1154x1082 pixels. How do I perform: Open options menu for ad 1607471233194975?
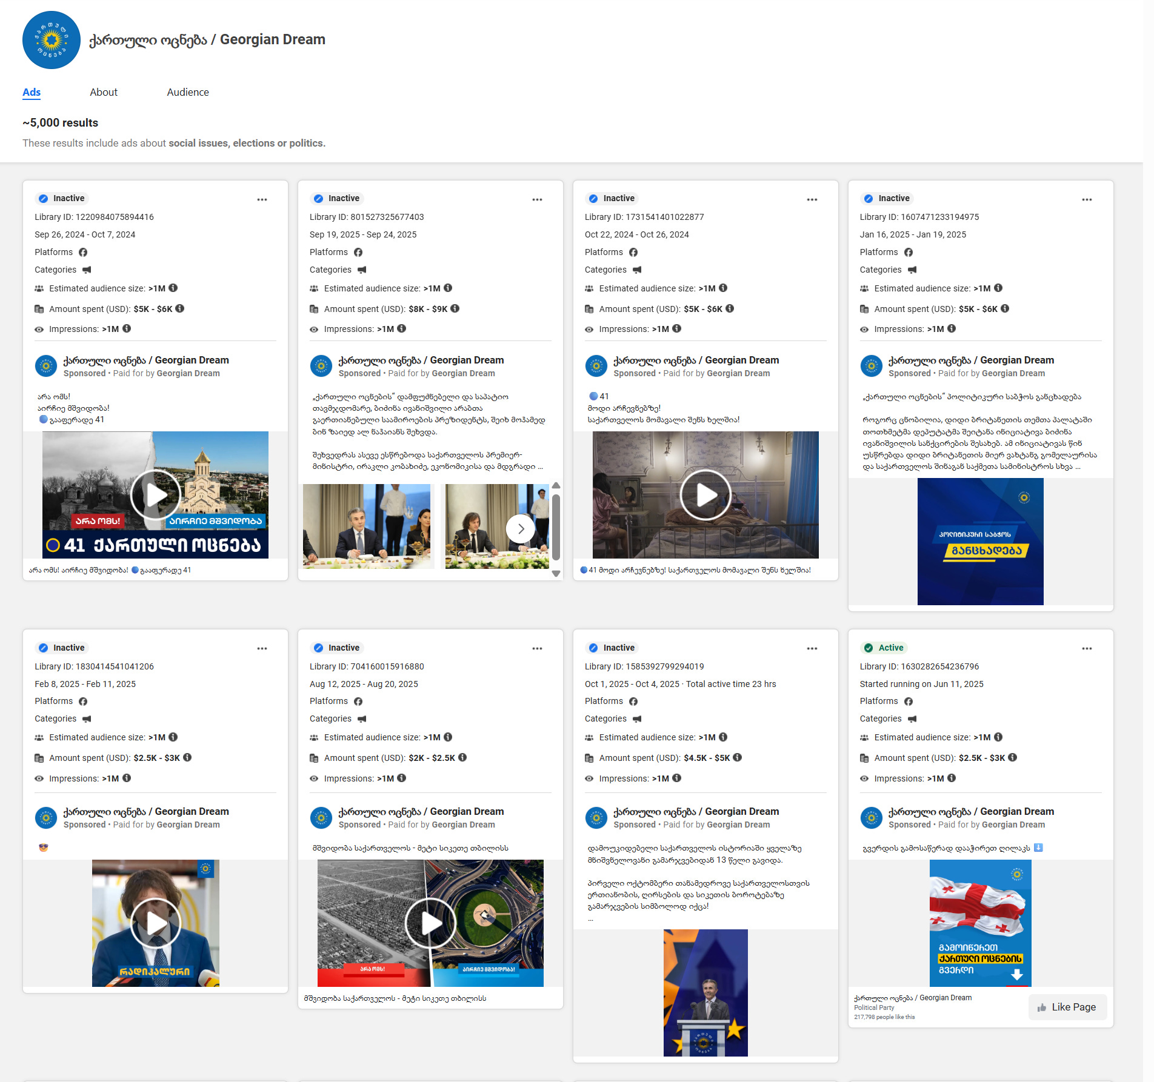(1087, 199)
